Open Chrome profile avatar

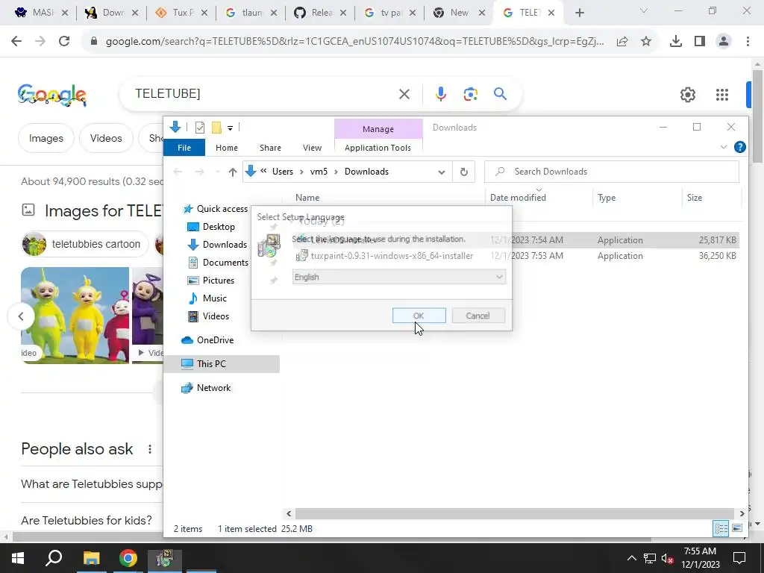724,42
